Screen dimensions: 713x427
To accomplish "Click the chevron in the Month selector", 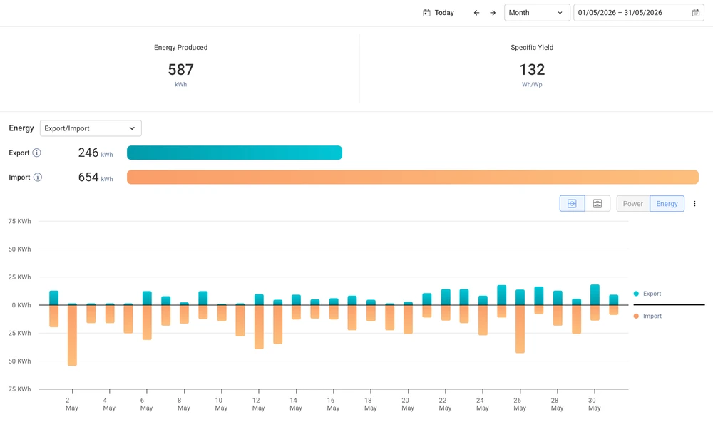I will coord(560,13).
